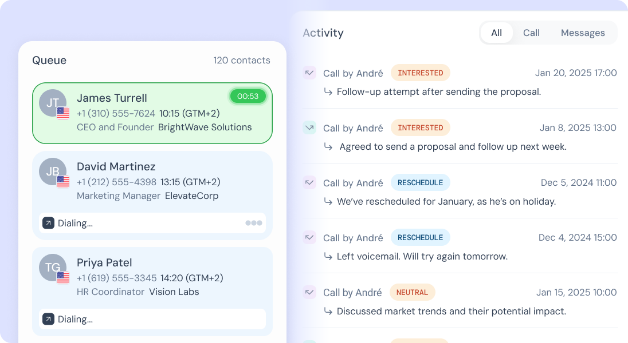Click the INTERESTED badge on the Jan 20 call
This screenshot has width=628, height=343.
421,73
